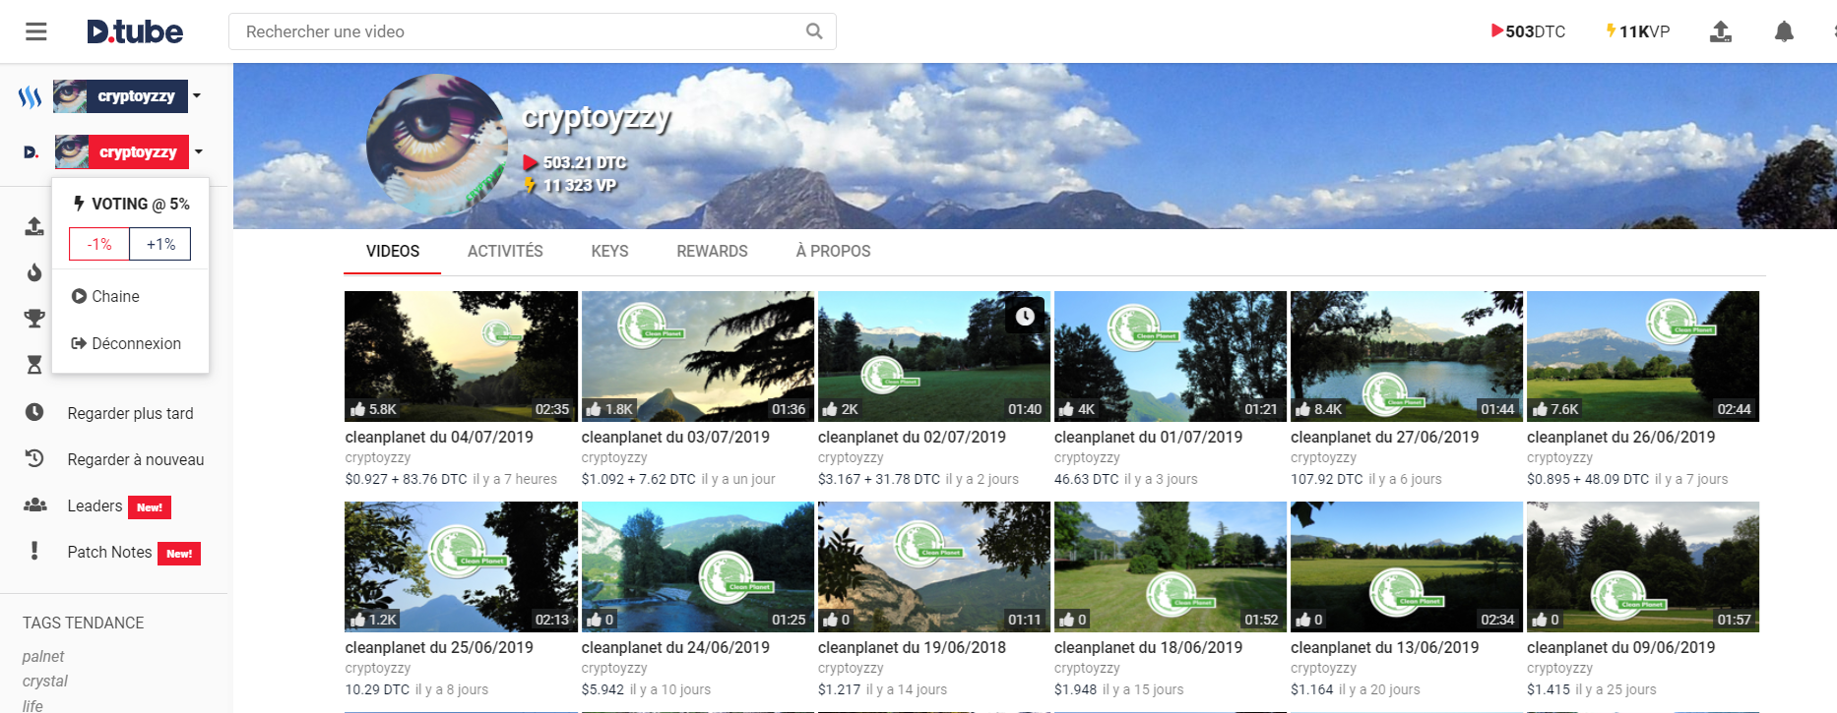Click the watch later clock on 02/07/2019 thumbnail
1837x713 pixels.
tap(1025, 316)
